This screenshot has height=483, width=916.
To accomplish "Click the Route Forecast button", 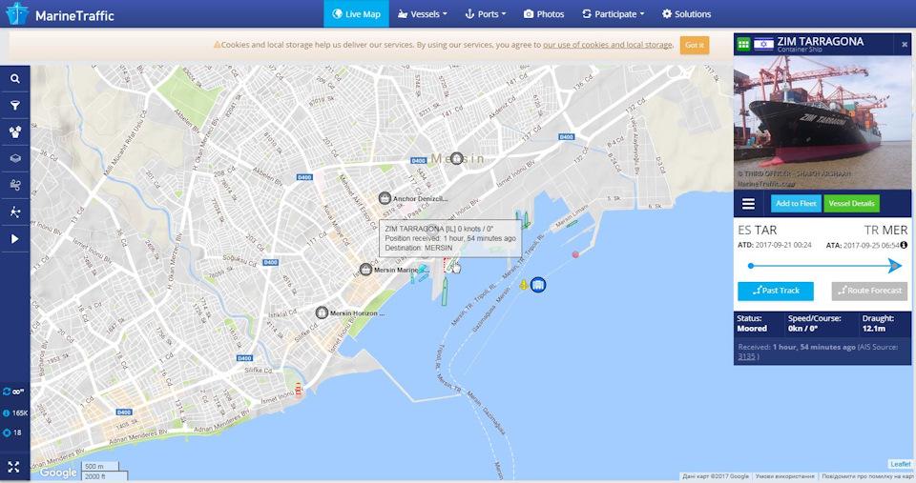I will [870, 291].
